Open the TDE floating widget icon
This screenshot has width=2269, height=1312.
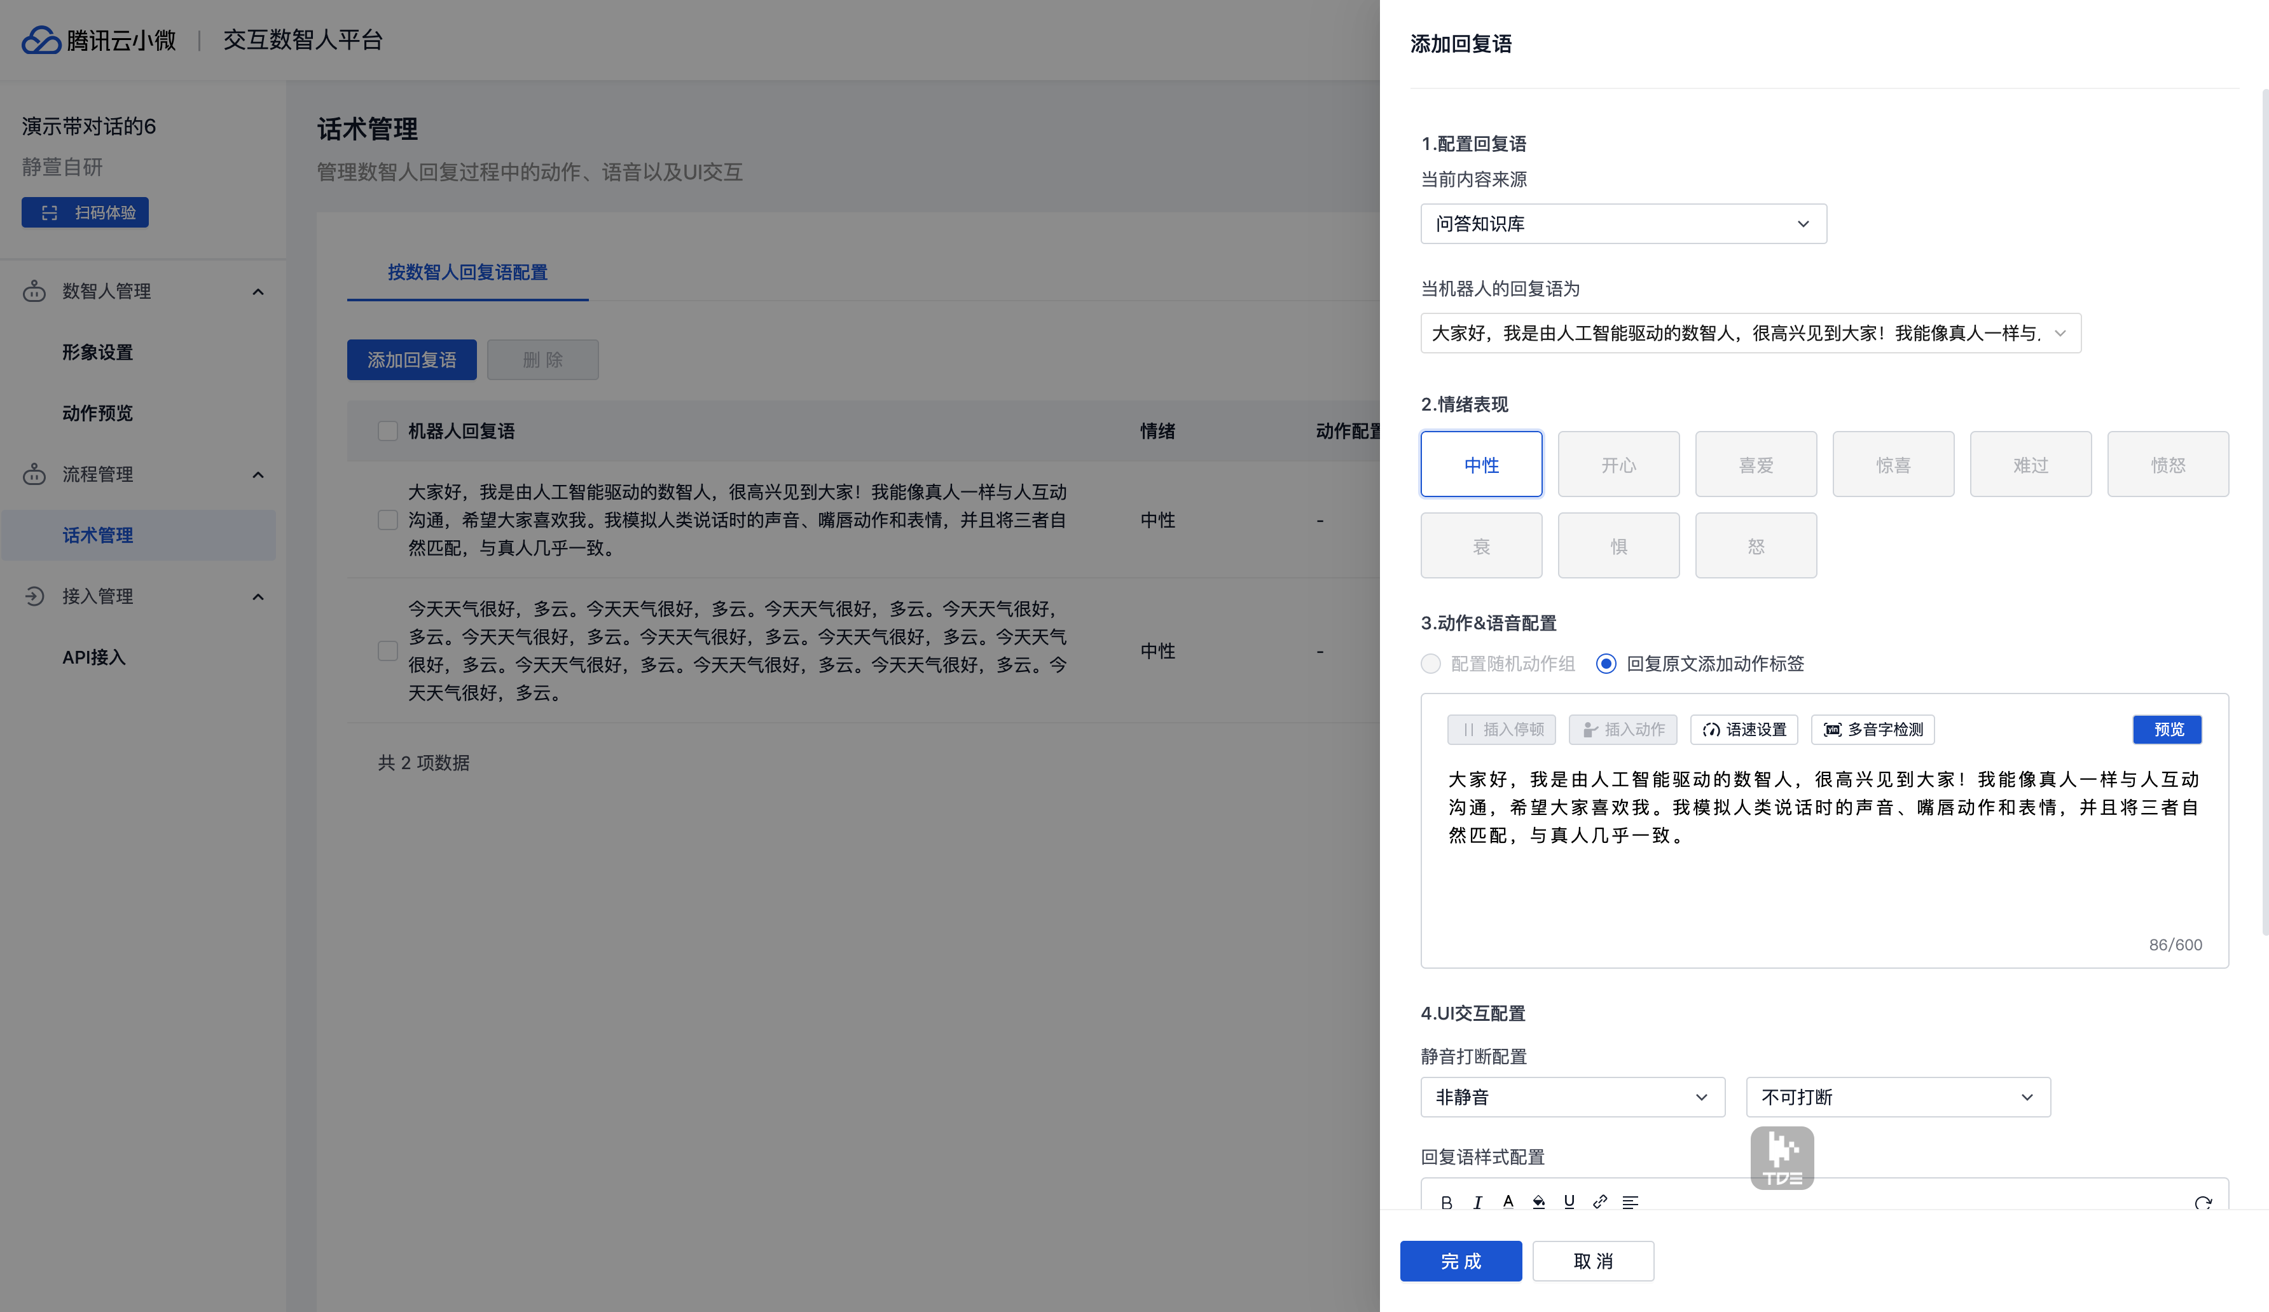point(1782,1158)
